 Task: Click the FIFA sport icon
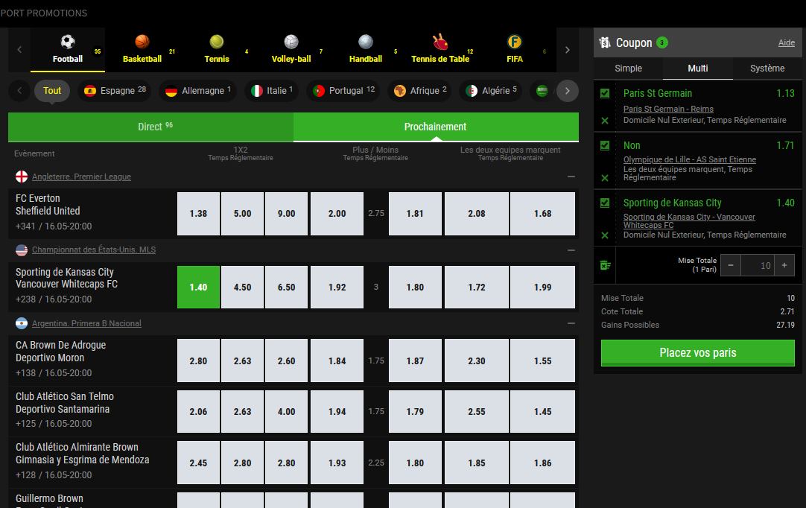click(514, 42)
